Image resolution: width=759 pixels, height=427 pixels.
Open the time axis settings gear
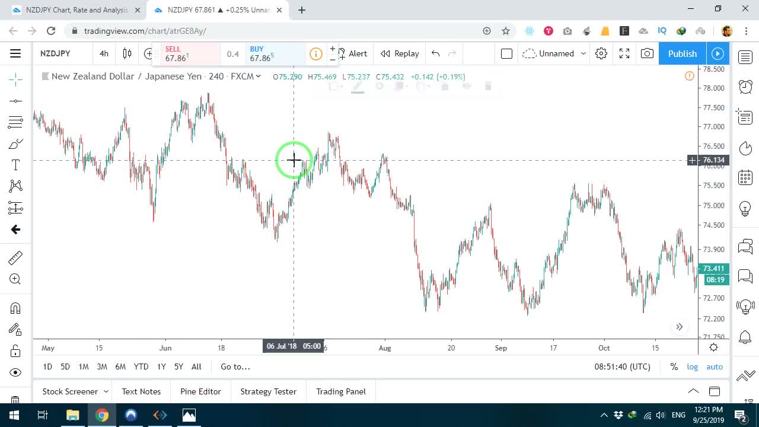[x=714, y=348]
